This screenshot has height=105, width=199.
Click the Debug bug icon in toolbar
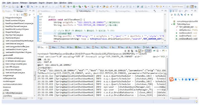(x=68, y=6)
